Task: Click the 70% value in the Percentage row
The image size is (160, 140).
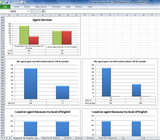Action: point(111,103)
